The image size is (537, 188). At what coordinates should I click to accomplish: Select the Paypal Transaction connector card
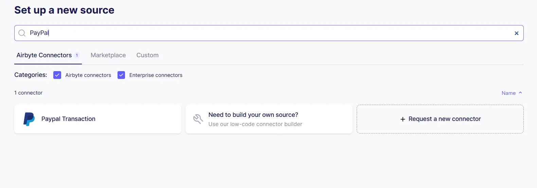(98, 119)
